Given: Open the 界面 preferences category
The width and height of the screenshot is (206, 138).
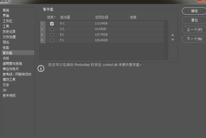Looking at the screenshot, I should point(6,16).
